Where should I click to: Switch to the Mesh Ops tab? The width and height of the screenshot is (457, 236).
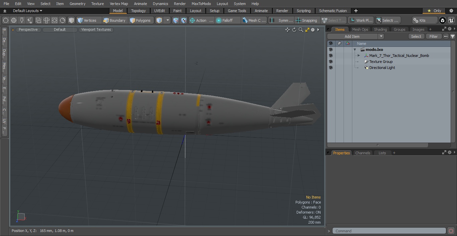click(x=360, y=29)
